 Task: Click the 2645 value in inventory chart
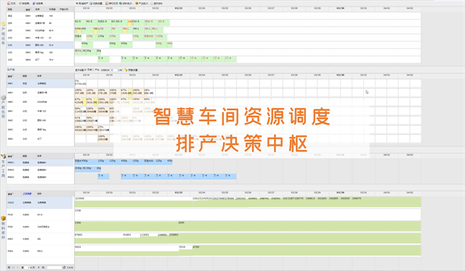click(x=181, y=222)
